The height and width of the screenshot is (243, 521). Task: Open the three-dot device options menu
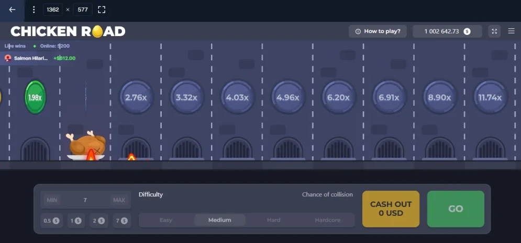[x=34, y=9]
